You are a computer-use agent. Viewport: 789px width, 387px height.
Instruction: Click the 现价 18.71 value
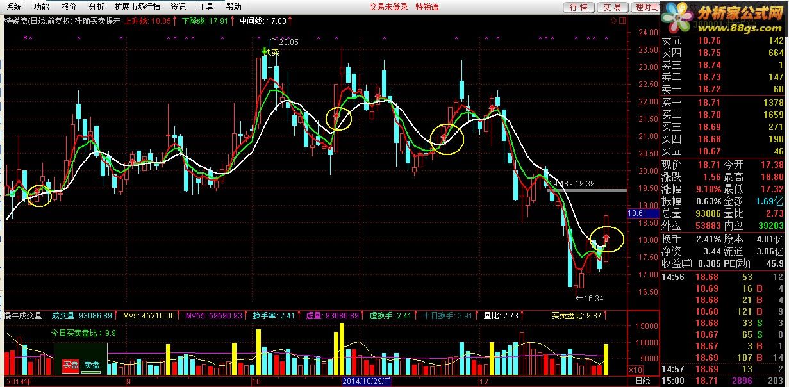click(709, 165)
